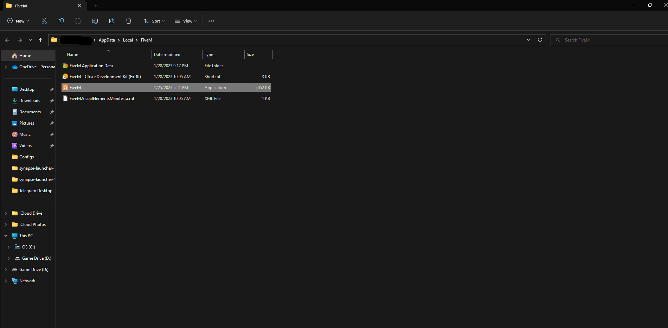668x328 pixels.
Task: Open the Sort dropdown menu
Action: 154,21
